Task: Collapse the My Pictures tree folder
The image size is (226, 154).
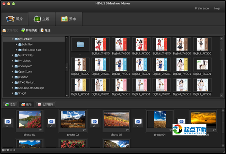Action: point(12,39)
